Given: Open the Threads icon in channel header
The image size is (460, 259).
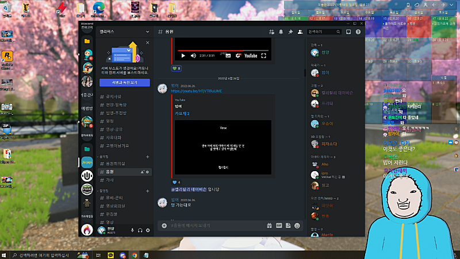Looking at the screenshot, I should tap(271, 32).
